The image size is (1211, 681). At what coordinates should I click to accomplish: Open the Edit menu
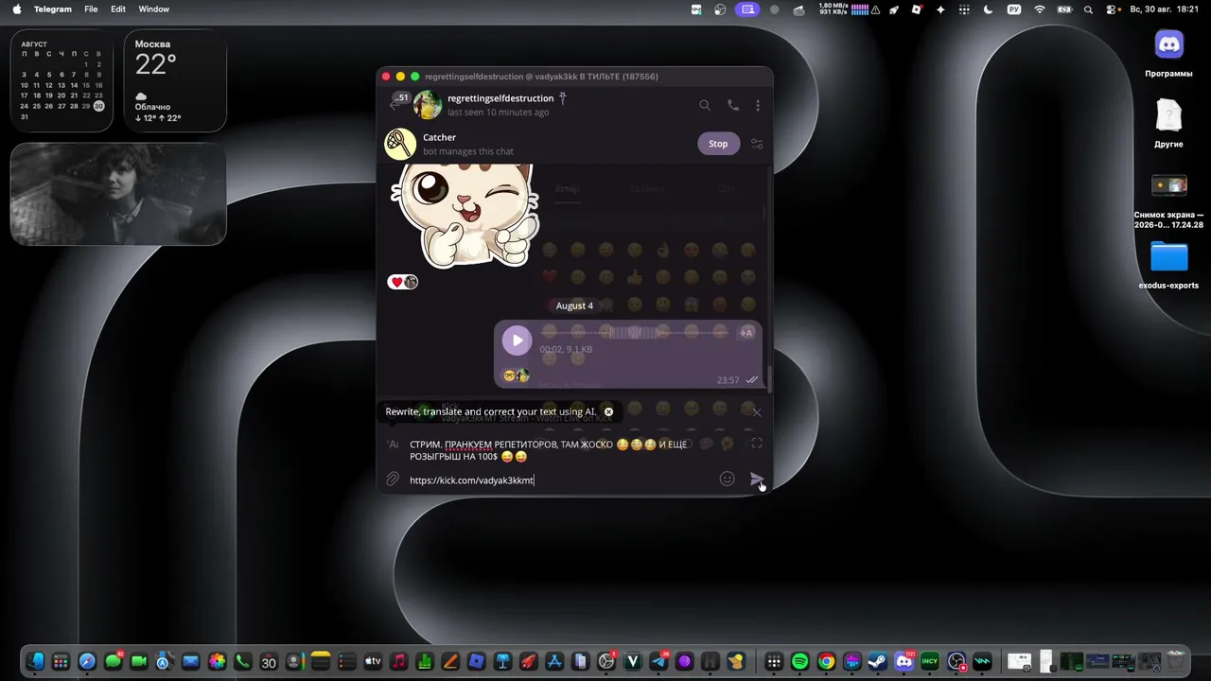point(118,9)
